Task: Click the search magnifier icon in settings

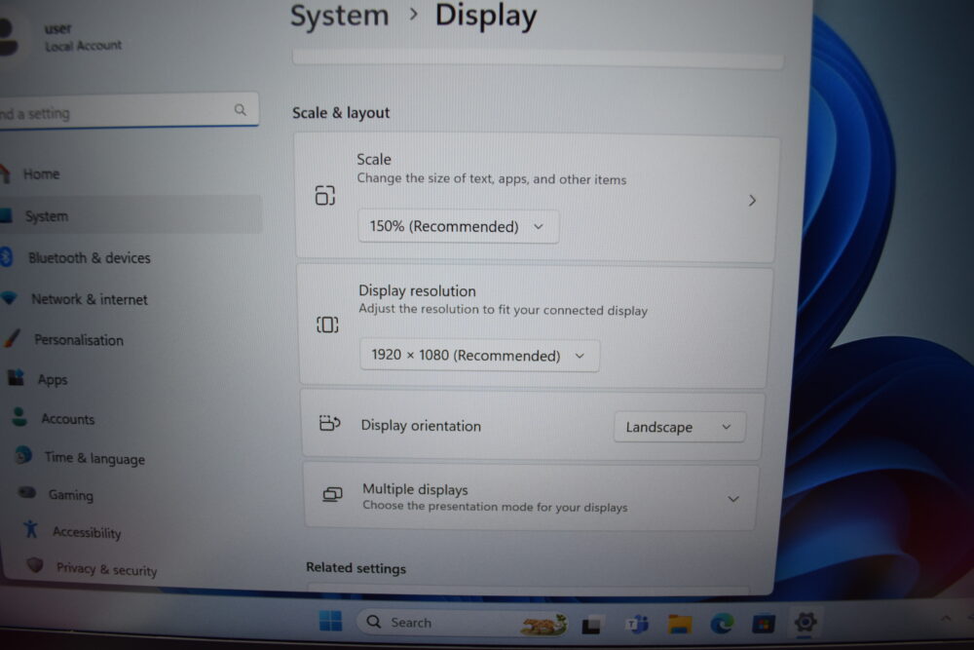Action: pos(240,110)
